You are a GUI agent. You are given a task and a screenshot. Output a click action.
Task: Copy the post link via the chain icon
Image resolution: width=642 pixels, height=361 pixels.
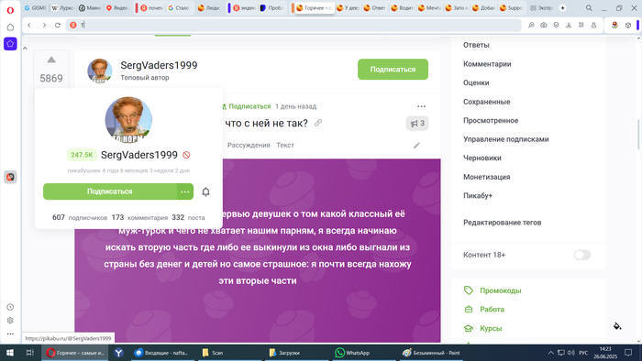318,123
